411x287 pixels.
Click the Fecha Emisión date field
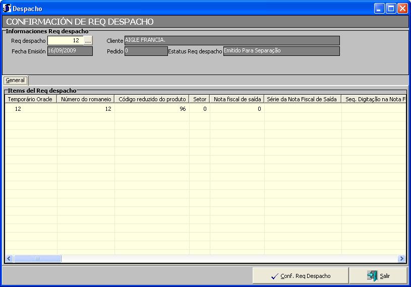(x=70, y=51)
